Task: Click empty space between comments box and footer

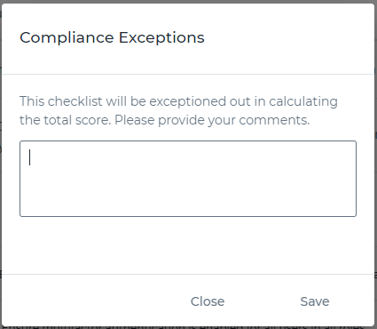Action: (x=188, y=245)
